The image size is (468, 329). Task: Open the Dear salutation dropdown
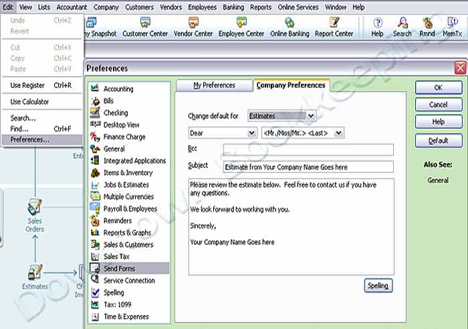(x=223, y=133)
